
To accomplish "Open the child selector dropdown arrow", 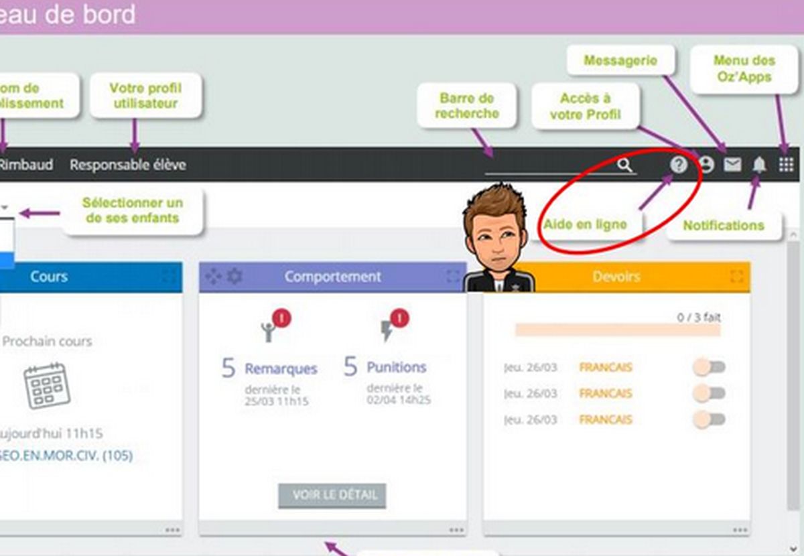I will 5,208.
